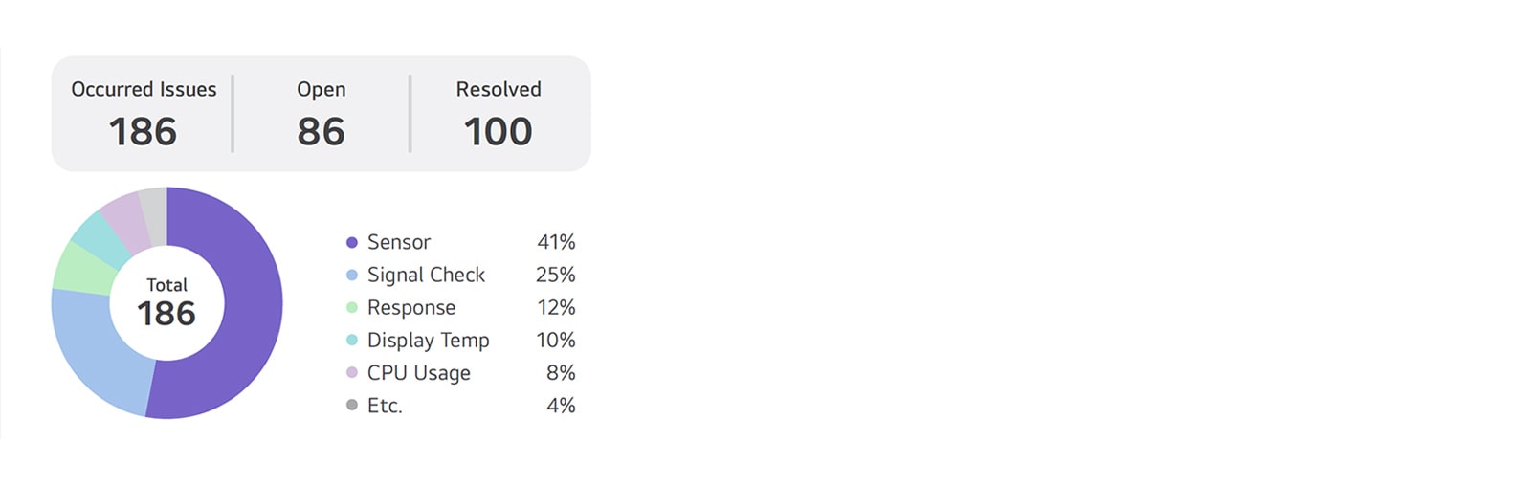The height and width of the screenshot is (486, 1531).
Task: Click the purple Sensor legend dot
Action: [352, 243]
